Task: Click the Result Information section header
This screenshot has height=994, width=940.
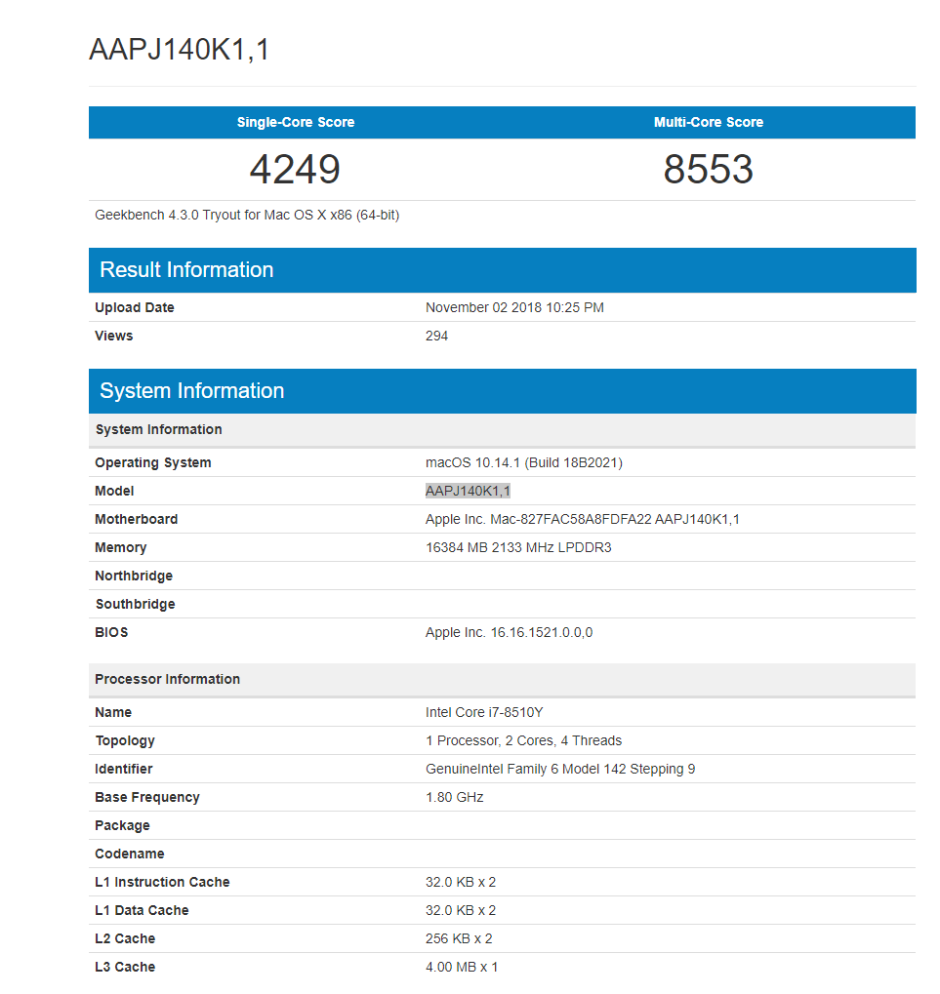Action: [185, 270]
